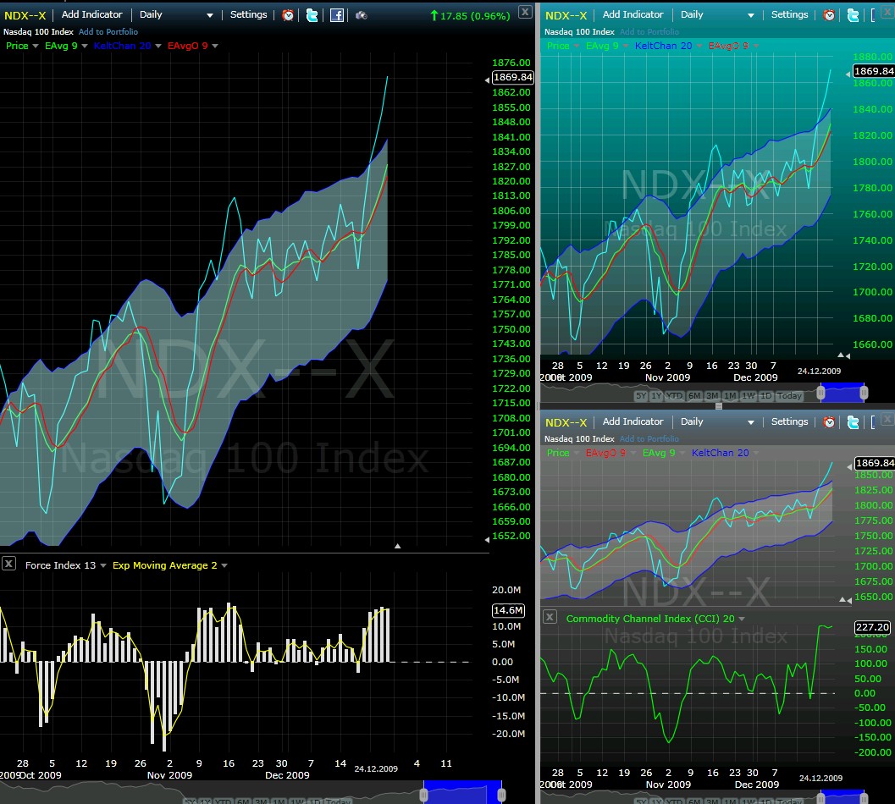Image resolution: width=895 pixels, height=804 pixels.
Task: Click the alarm alert icon on left chart toolbar
Action: click(x=288, y=14)
